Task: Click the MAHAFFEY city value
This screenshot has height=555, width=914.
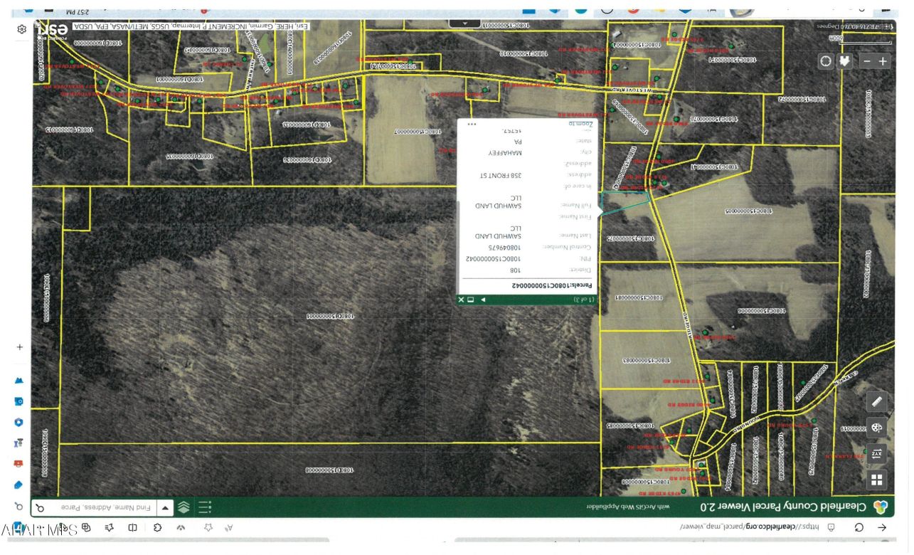Action: [505, 153]
